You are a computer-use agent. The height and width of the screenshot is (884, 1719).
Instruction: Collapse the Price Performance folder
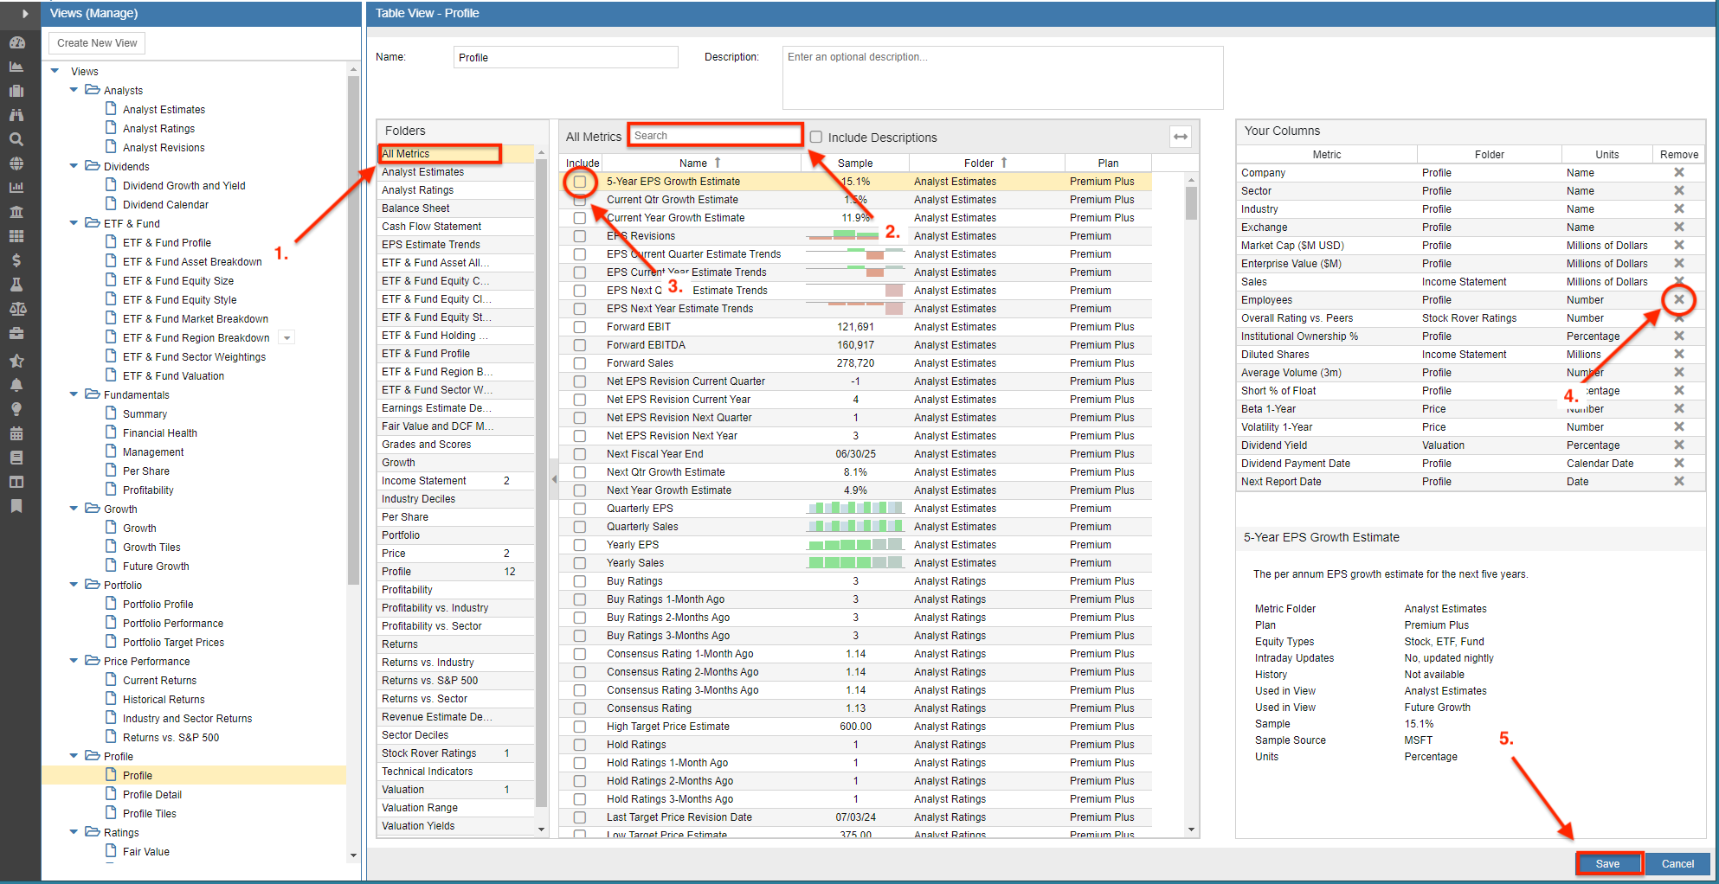[74, 661]
